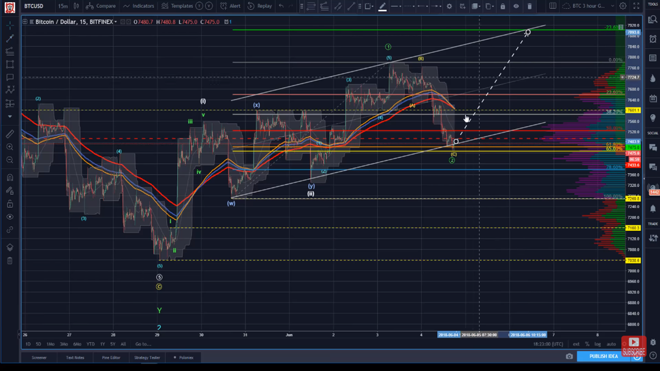Open the BTC 3 hour saved layout dropdown
Viewport: 660px width, 371px height.
pos(589,6)
